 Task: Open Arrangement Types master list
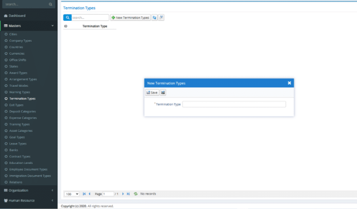[x=23, y=79]
